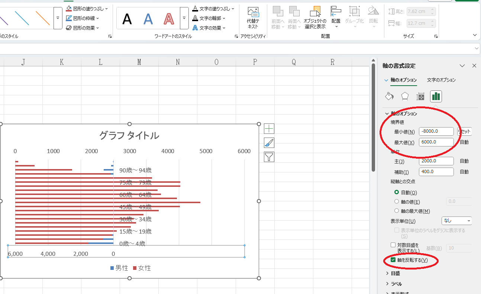Select the 軸のオプション tab in pane
The height and width of the screenshot is (294, 481).
tap(403, 80)
